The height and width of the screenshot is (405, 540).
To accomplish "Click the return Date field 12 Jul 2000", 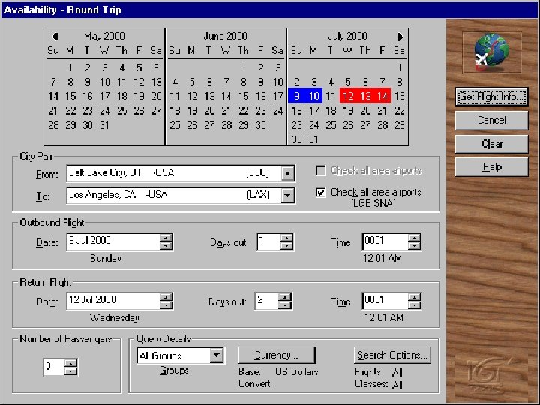I will (113, 301).
